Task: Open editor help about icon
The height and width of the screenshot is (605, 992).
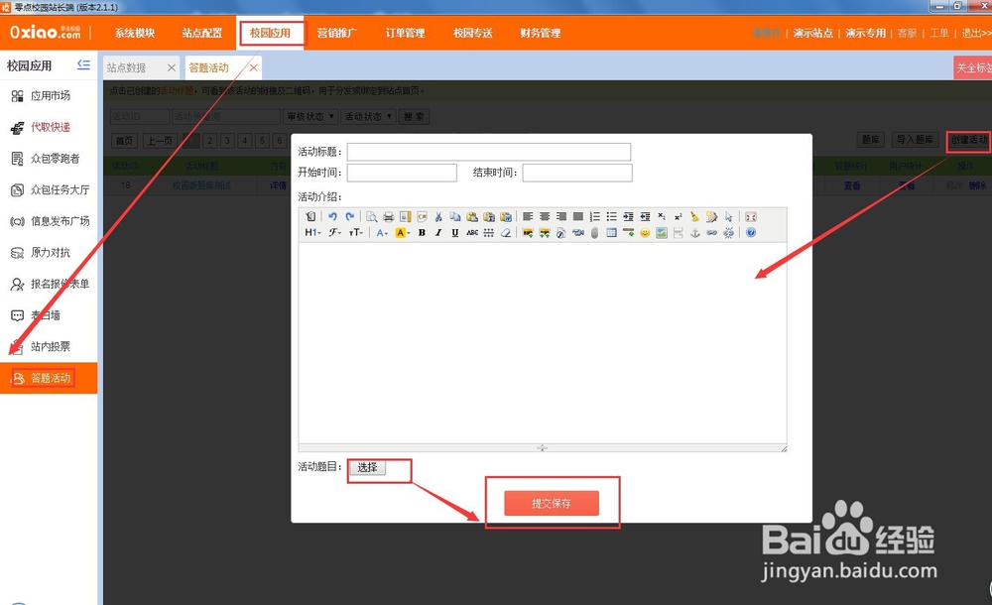Action: click(750, 232)
